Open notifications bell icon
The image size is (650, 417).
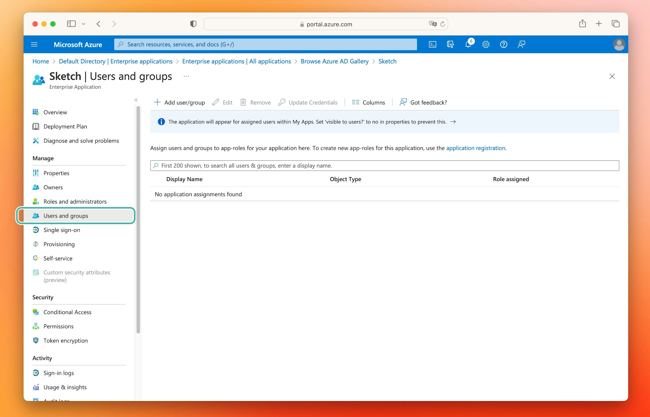tap(468, 44)
